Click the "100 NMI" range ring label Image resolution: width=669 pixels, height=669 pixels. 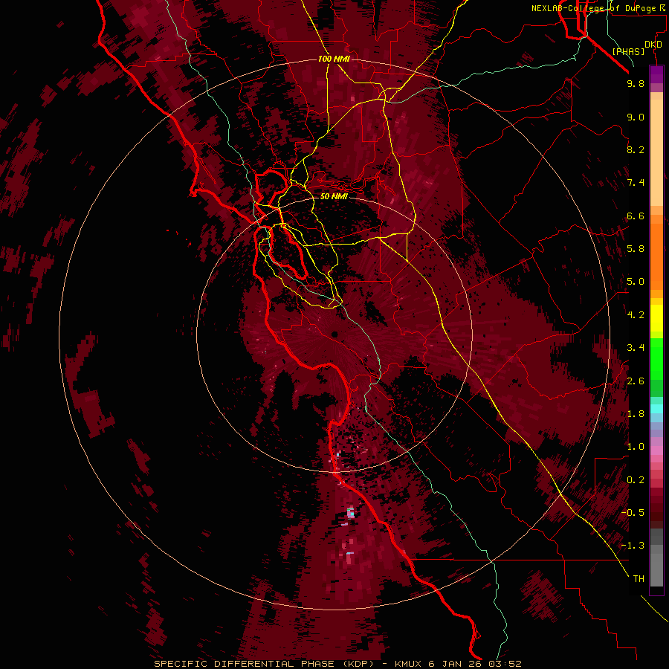[x=334, y=59]
